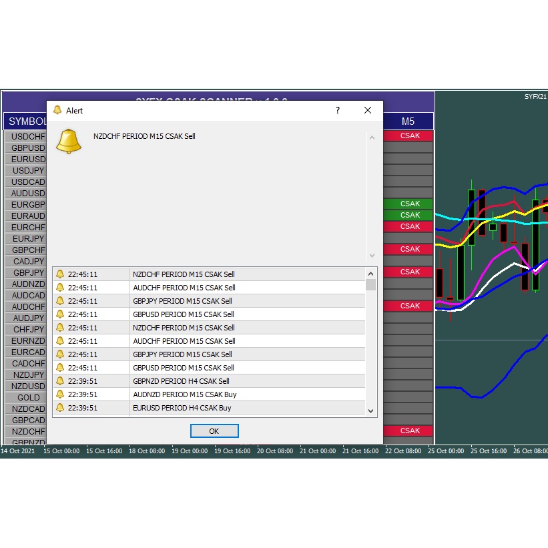Image resolution: width=548 pixels, height=548 pixels.
Task: Click green CSAK cell in EURGBP row
Action: pos(410,204)
